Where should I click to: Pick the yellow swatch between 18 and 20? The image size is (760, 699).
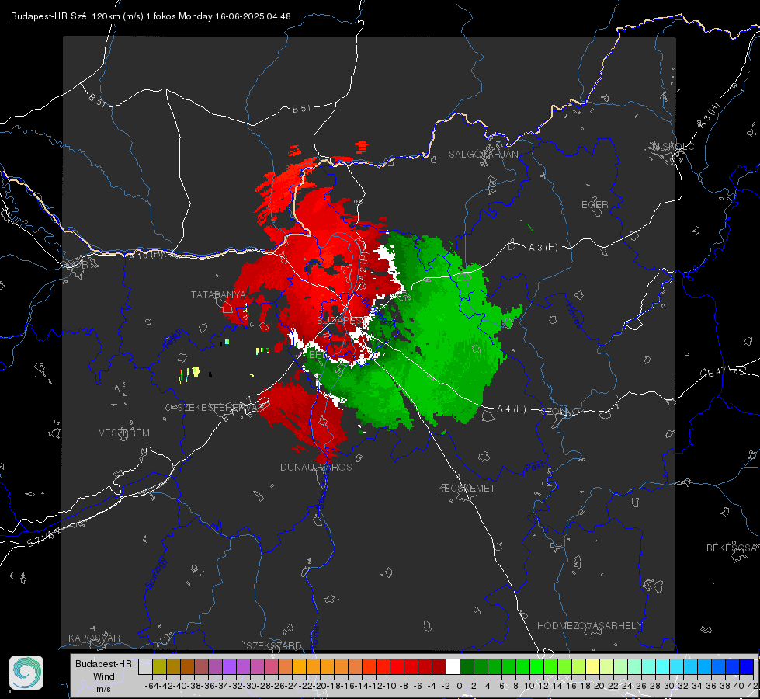tap(592, 666)
